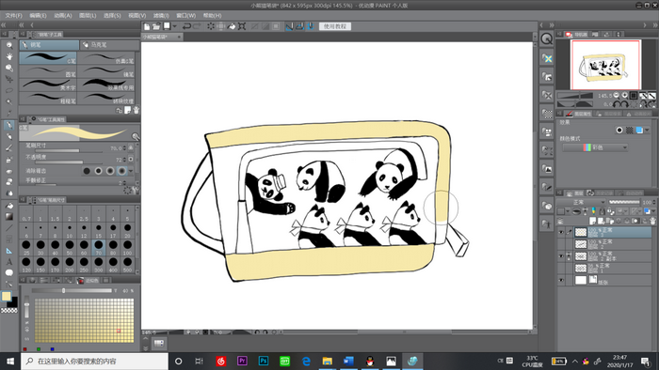
Task: Select the Fill bucket tool
Action: (8, 206)
